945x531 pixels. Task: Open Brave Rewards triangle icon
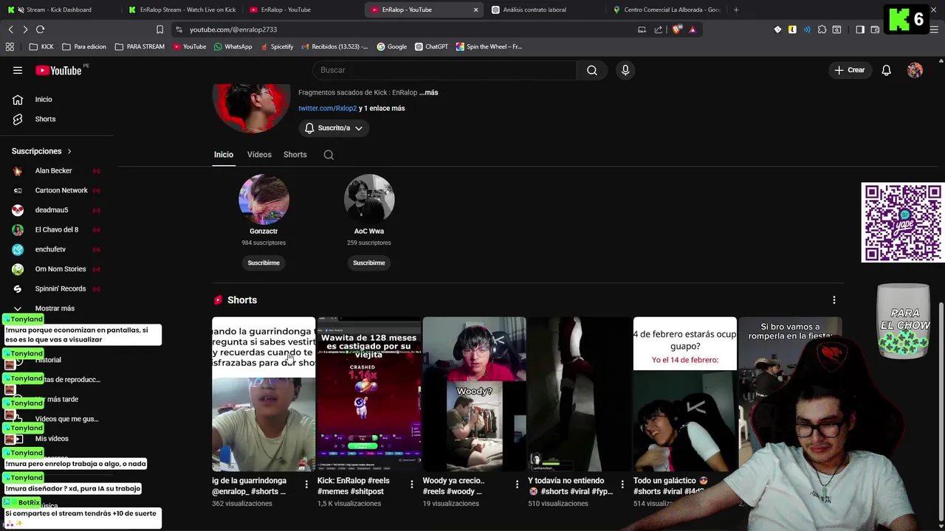point(693,29)
